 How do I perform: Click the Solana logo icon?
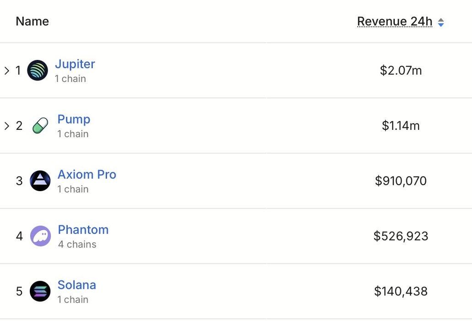(x=40, y=291)
